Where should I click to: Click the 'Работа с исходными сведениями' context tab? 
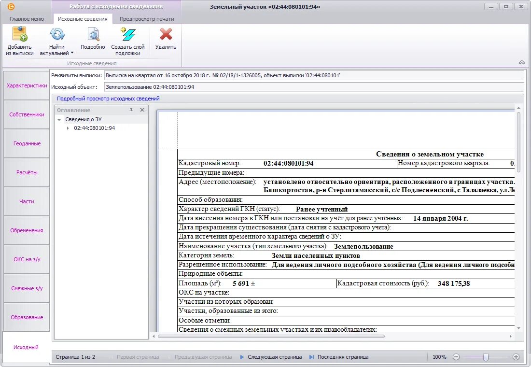116,6
